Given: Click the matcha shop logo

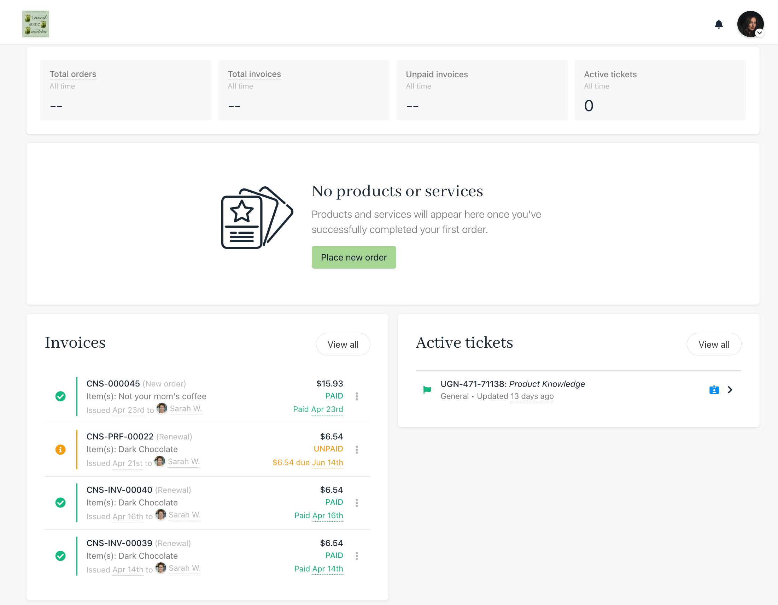Looking at the screenshot, I should (x=35, y=24).
